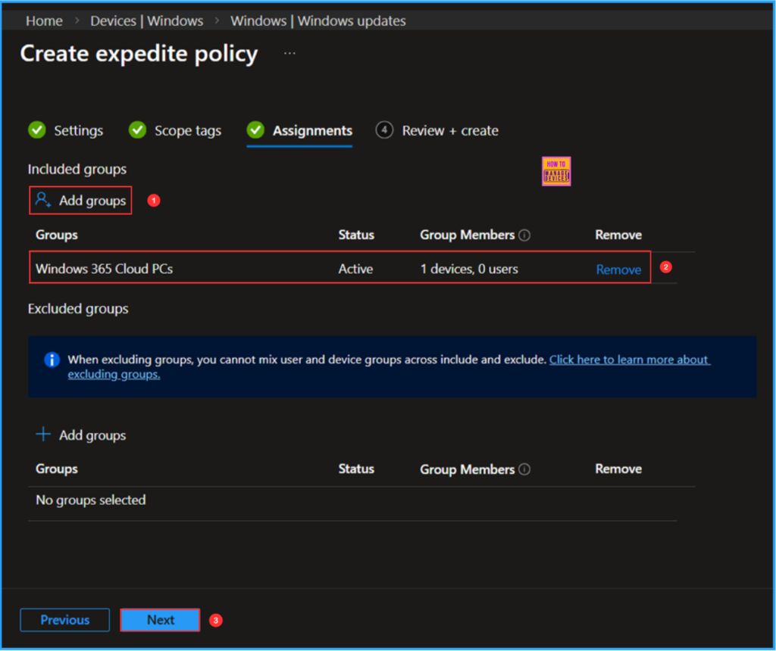Screen dimensions: 776x651
Task: Click the info icon beside Group Members header
Action: tap(525, 235)
